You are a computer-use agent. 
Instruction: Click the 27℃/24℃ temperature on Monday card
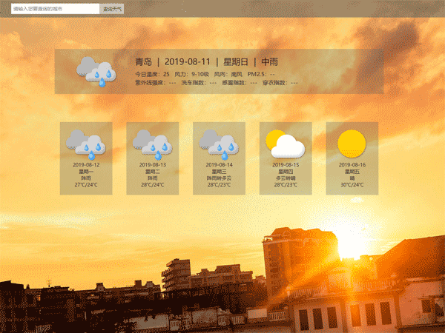pos(86,185)
